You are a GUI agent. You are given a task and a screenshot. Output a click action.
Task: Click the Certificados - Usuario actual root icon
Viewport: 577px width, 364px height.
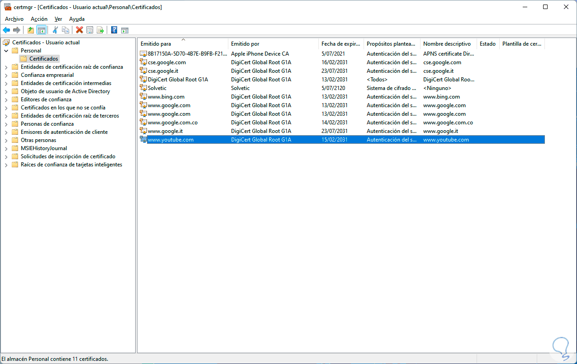click(6, 43)
